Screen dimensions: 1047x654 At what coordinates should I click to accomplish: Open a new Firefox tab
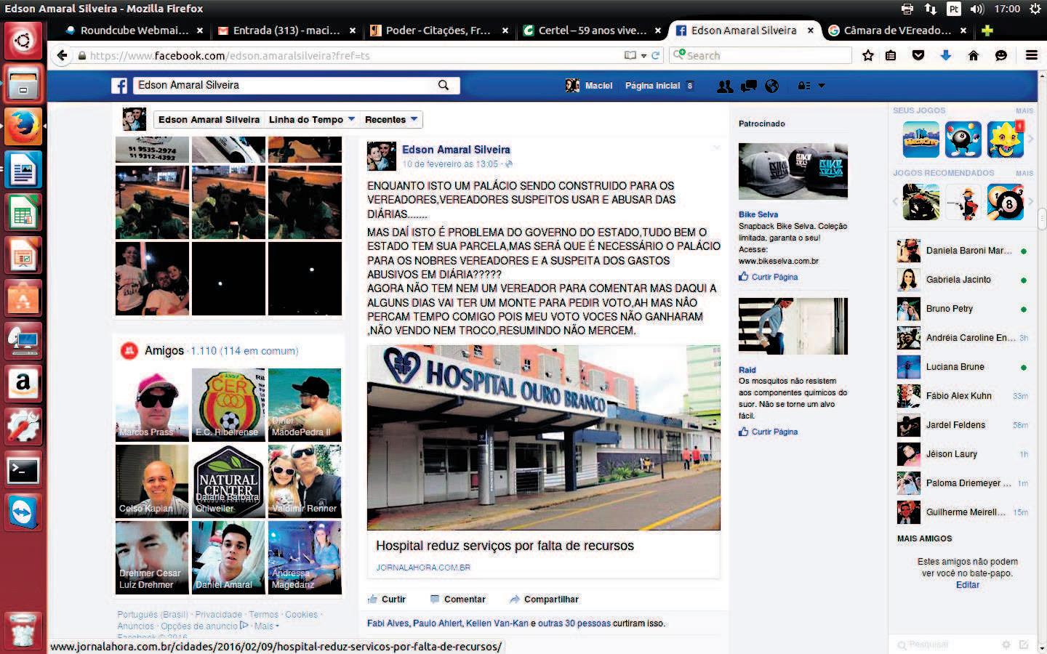[x=987, y=31]
